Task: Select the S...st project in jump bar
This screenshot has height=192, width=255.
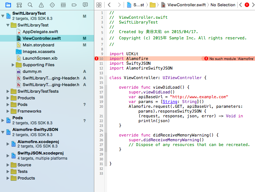Action: pyautogui.click(x=136, y=5)
